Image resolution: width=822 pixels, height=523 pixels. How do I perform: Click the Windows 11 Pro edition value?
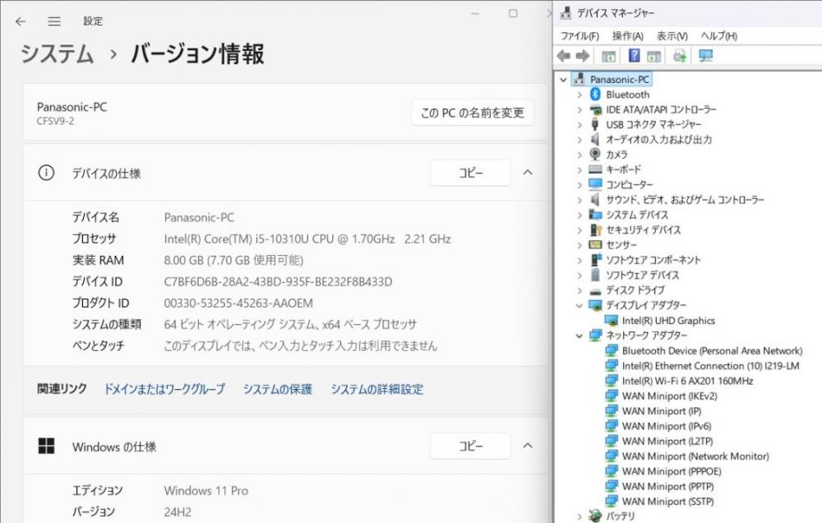(x=206, y=490)
